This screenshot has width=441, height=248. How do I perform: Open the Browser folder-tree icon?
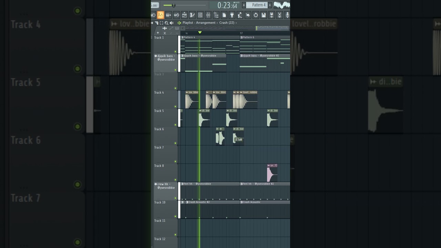click(x=216, y=15)
